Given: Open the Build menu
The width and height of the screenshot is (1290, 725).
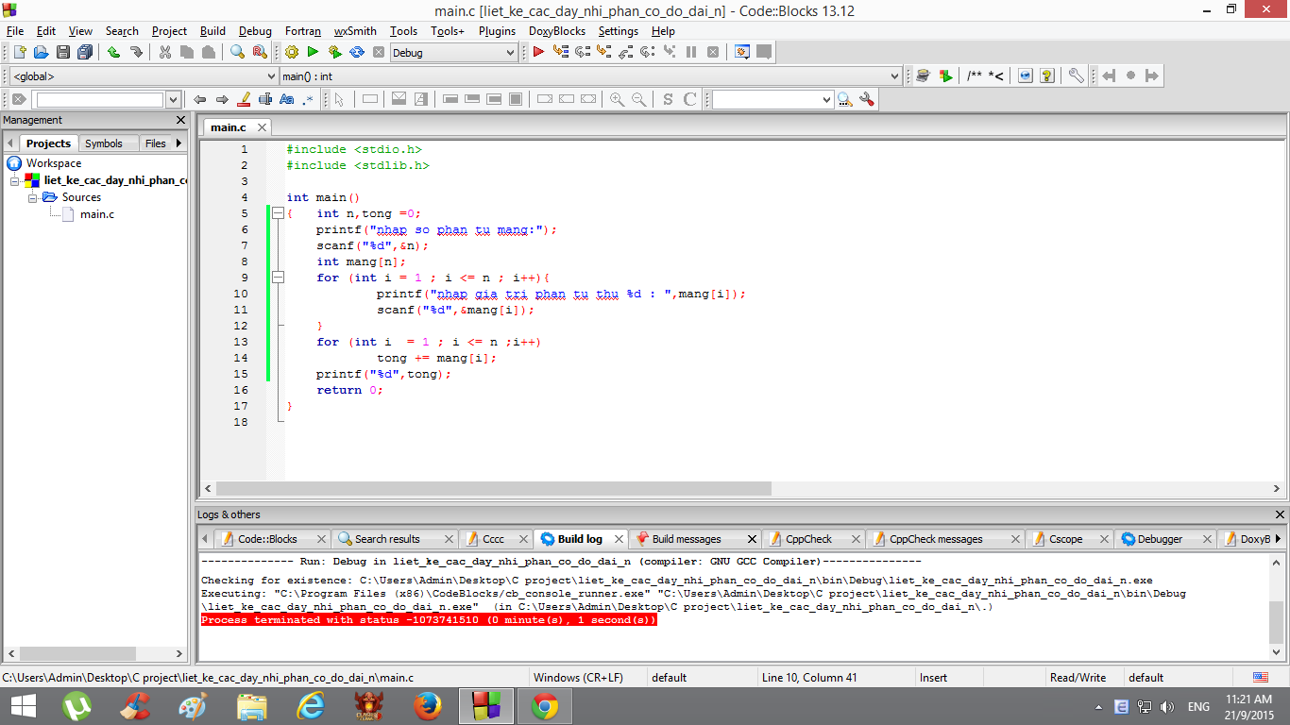Looking at the screenshot, I should [x=212, y=31].
